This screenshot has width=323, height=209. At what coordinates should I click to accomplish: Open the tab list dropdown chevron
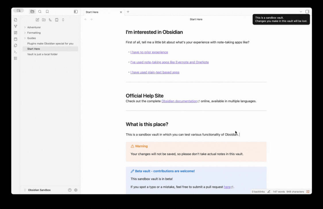(x=301, y=12)
